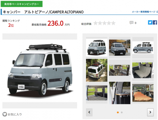Share on Twitter icon
158x120 pixels.
coord(150,22)
